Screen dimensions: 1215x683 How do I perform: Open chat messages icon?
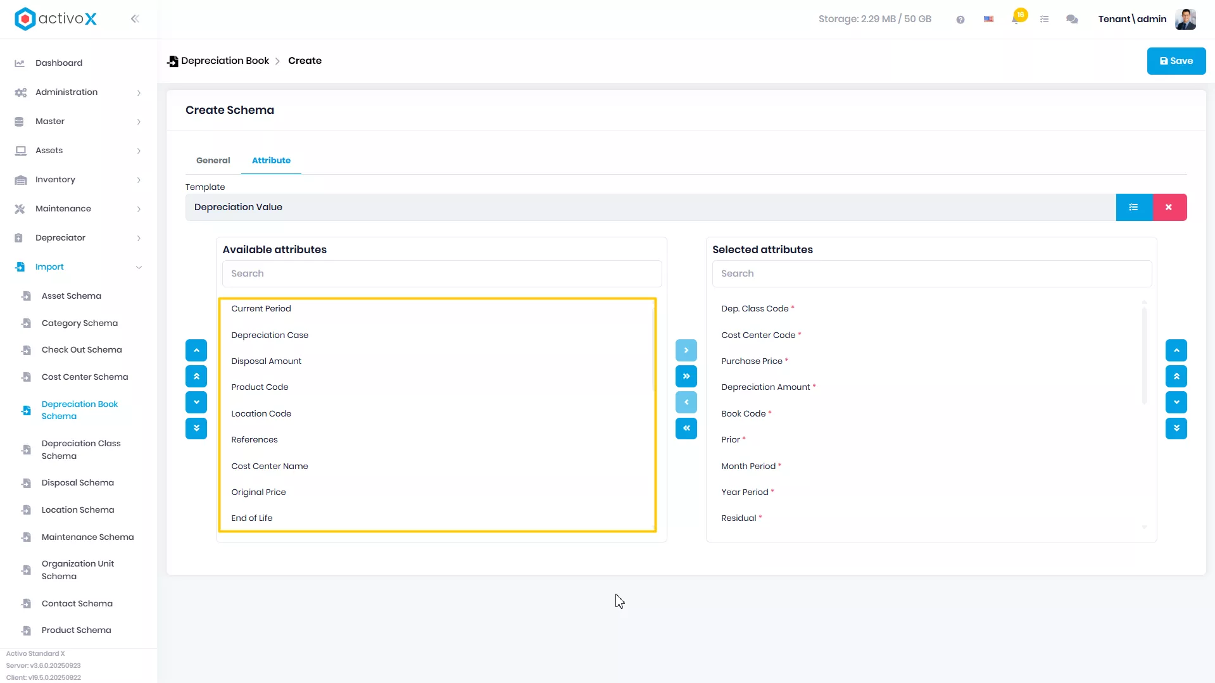(1072, 20)
